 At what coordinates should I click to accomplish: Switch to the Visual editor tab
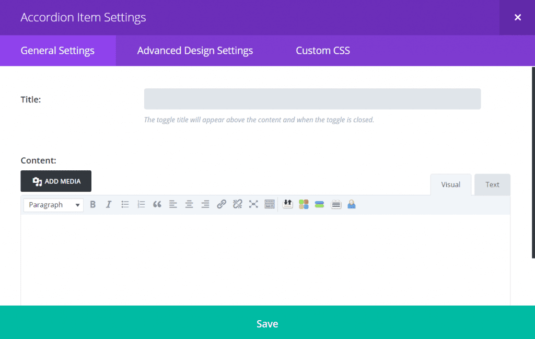click(450, 184)
